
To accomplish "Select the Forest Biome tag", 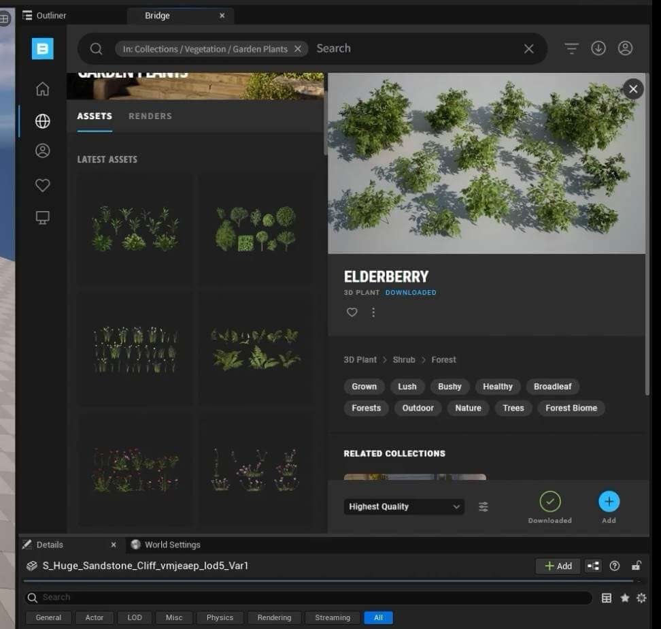I will coord(571,408).
